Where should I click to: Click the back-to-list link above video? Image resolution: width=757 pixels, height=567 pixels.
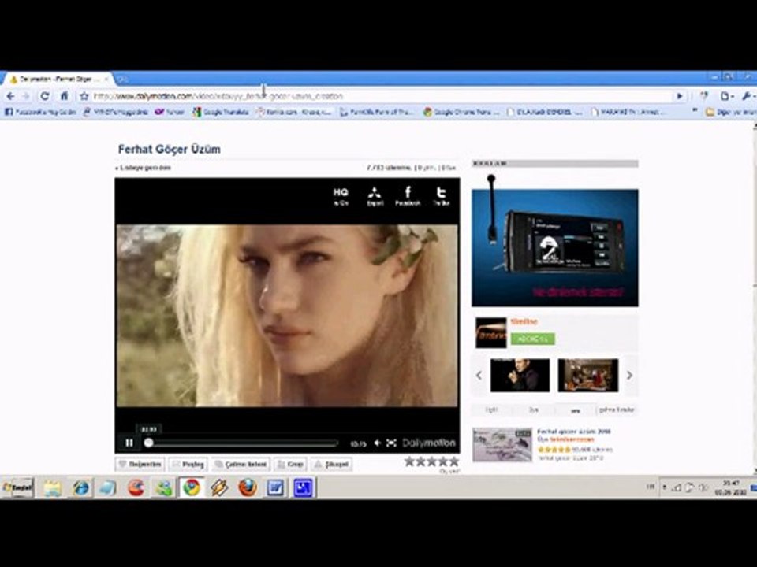[x=143, y=168]
